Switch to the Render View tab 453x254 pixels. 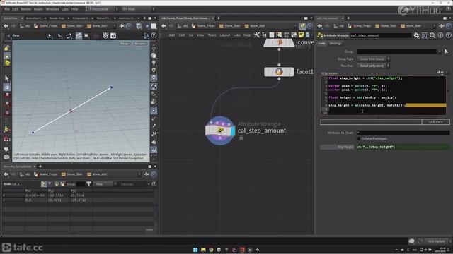click(57, 18)
